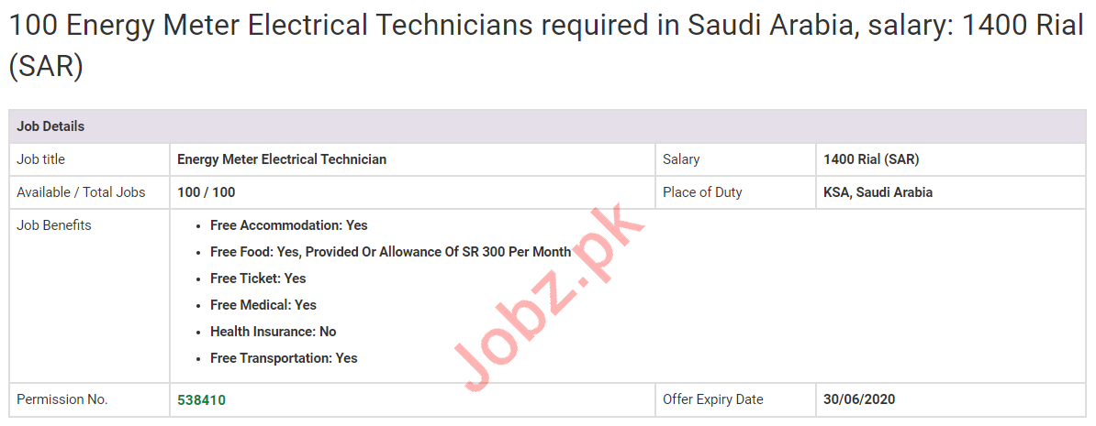Click the permission number 538410 link
Image resolution: width=1096 pixels, height=426 pixels.
201,399
